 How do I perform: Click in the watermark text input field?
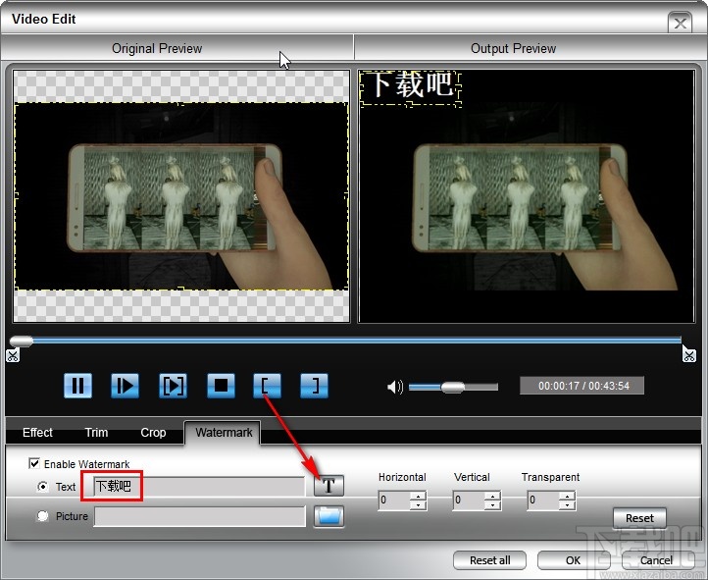199,486
